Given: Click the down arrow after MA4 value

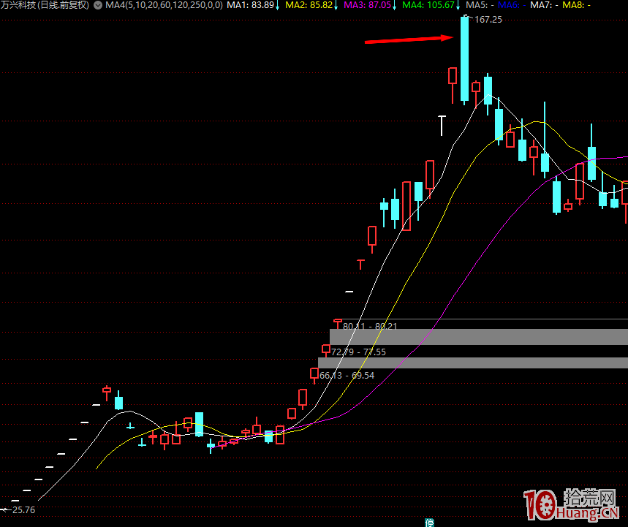Looking at the screenshot, I should (458, 6).
